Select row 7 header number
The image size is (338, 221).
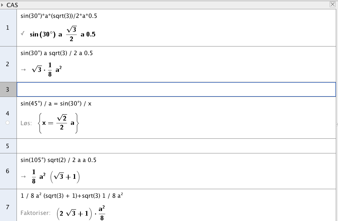pyautogui.click(x=8, y=207)
